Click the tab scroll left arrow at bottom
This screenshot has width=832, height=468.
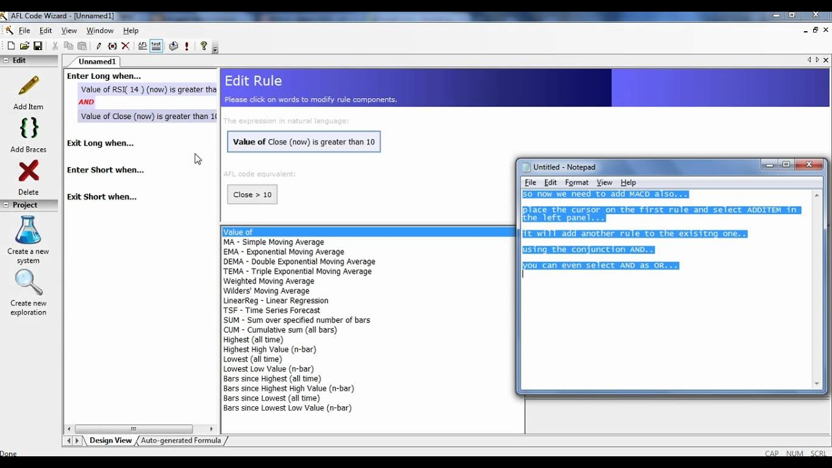click(69, 441)
